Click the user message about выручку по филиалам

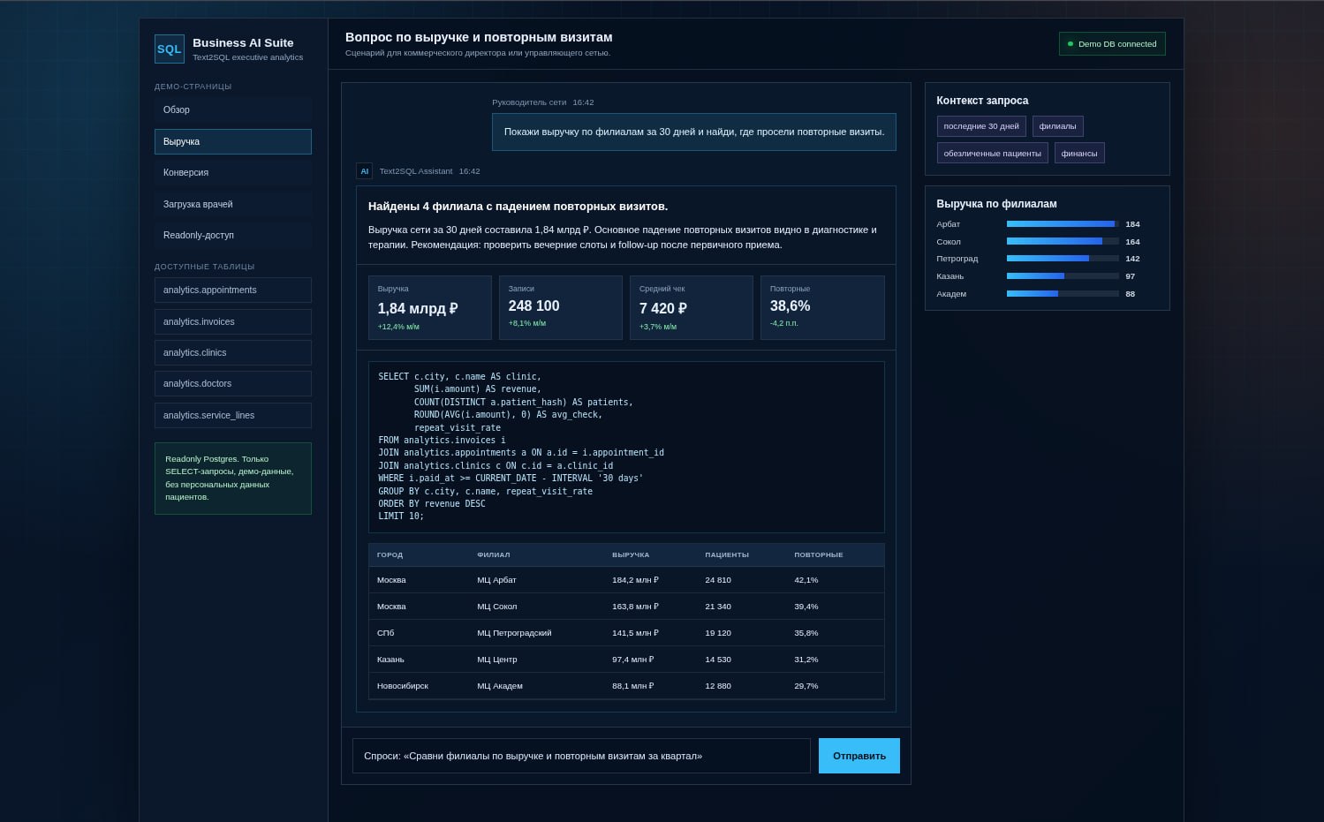point(694,132)
